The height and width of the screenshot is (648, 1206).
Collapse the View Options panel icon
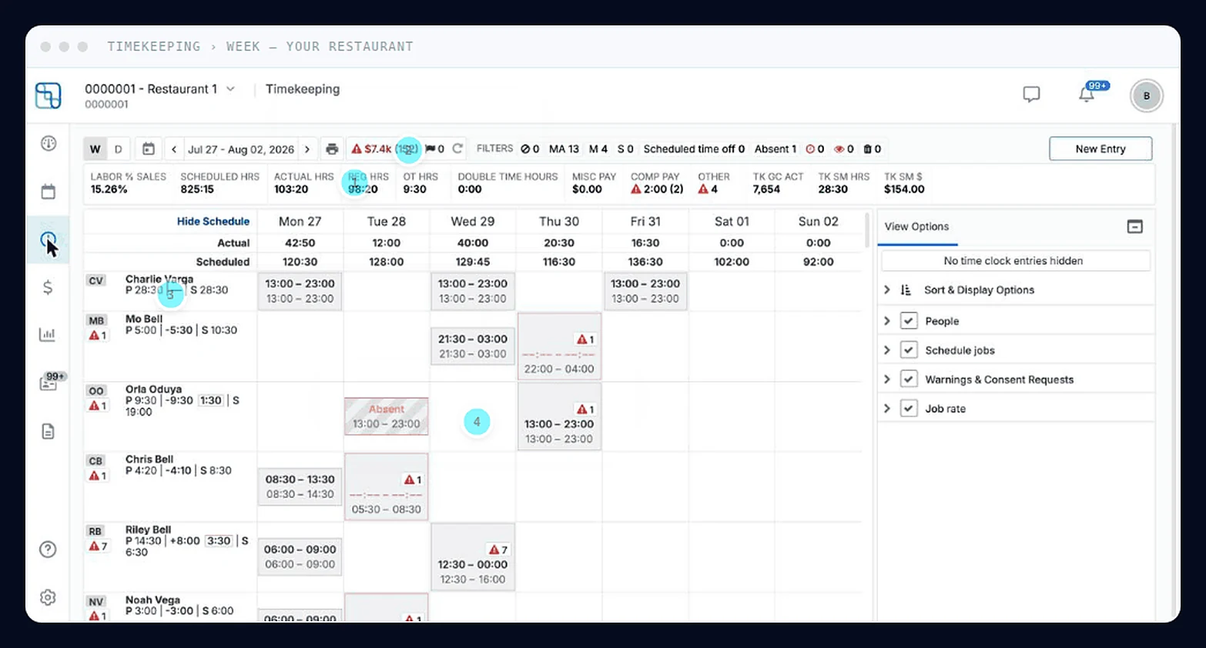click(x=1134, y=226)
